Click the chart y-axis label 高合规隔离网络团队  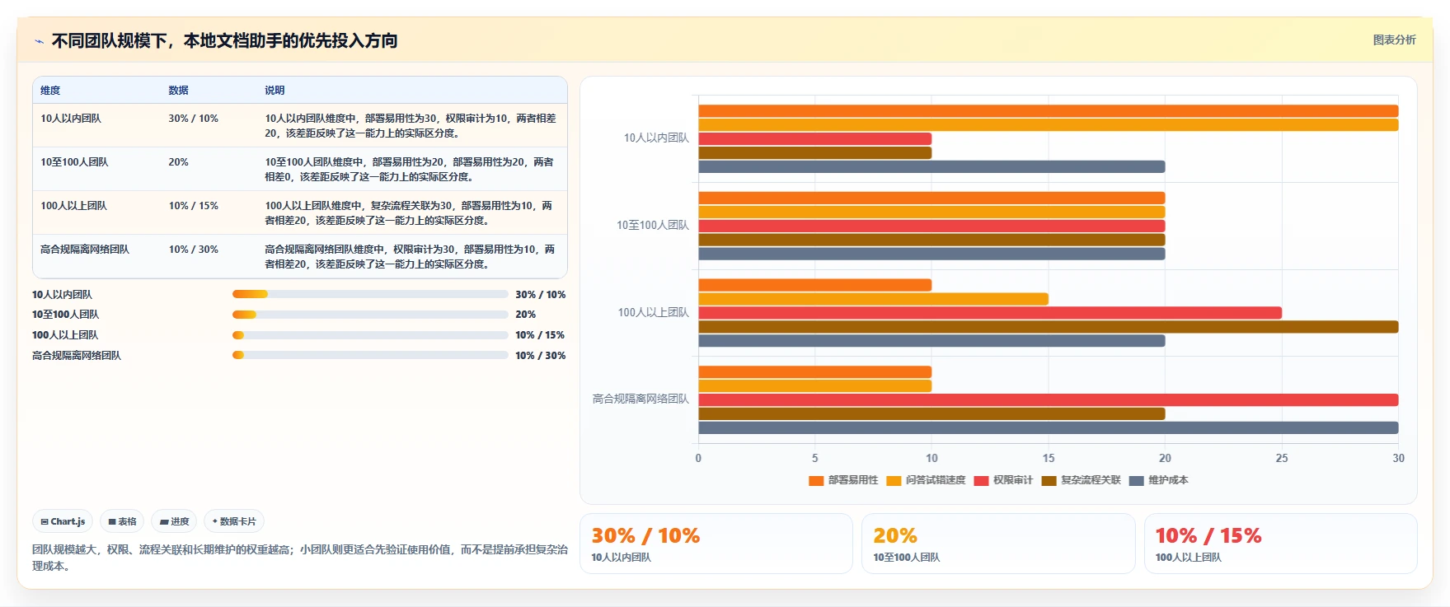point(641,399)
